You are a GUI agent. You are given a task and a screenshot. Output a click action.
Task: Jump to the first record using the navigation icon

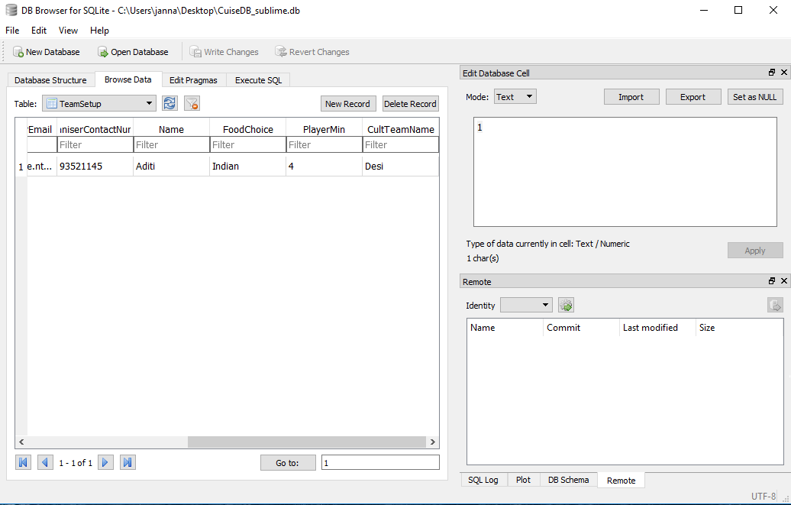click(x=23, y=462)
